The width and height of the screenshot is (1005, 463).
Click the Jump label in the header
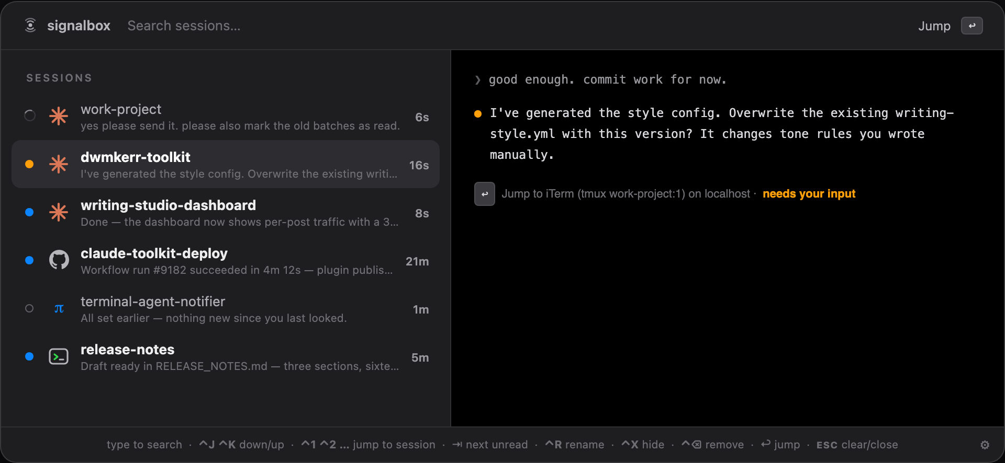[x=934, y=26]
